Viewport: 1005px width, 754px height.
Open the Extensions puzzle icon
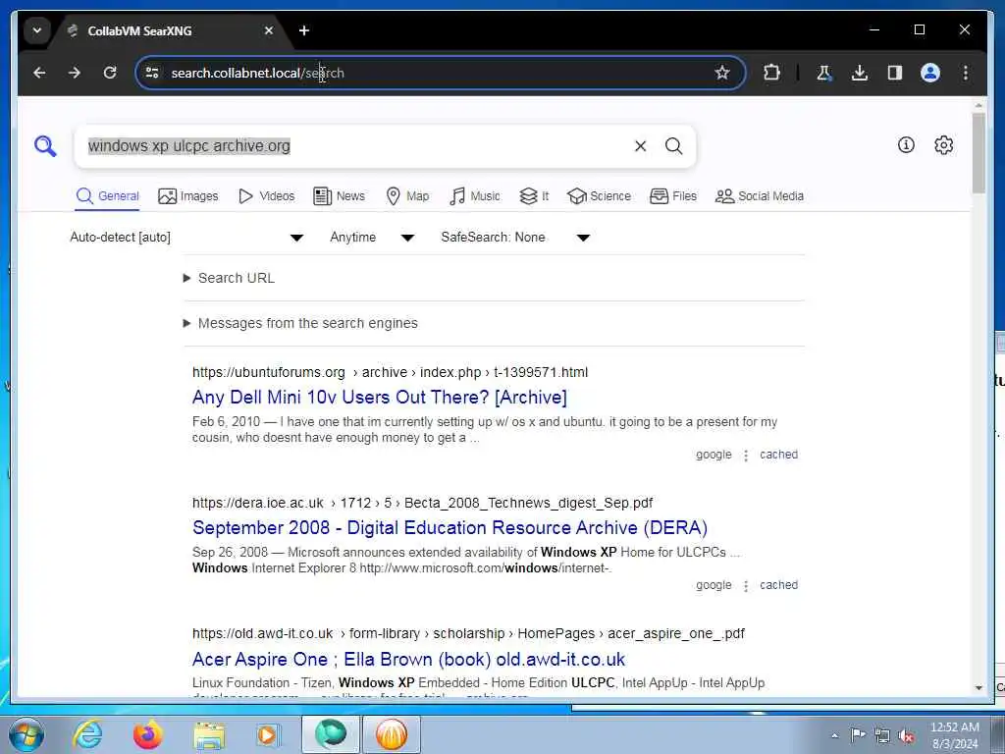[771, 73]
